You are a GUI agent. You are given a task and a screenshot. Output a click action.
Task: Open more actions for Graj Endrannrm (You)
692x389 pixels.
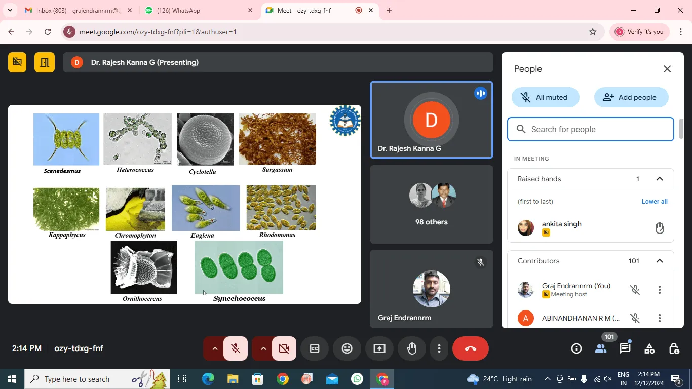coord(660,290)
